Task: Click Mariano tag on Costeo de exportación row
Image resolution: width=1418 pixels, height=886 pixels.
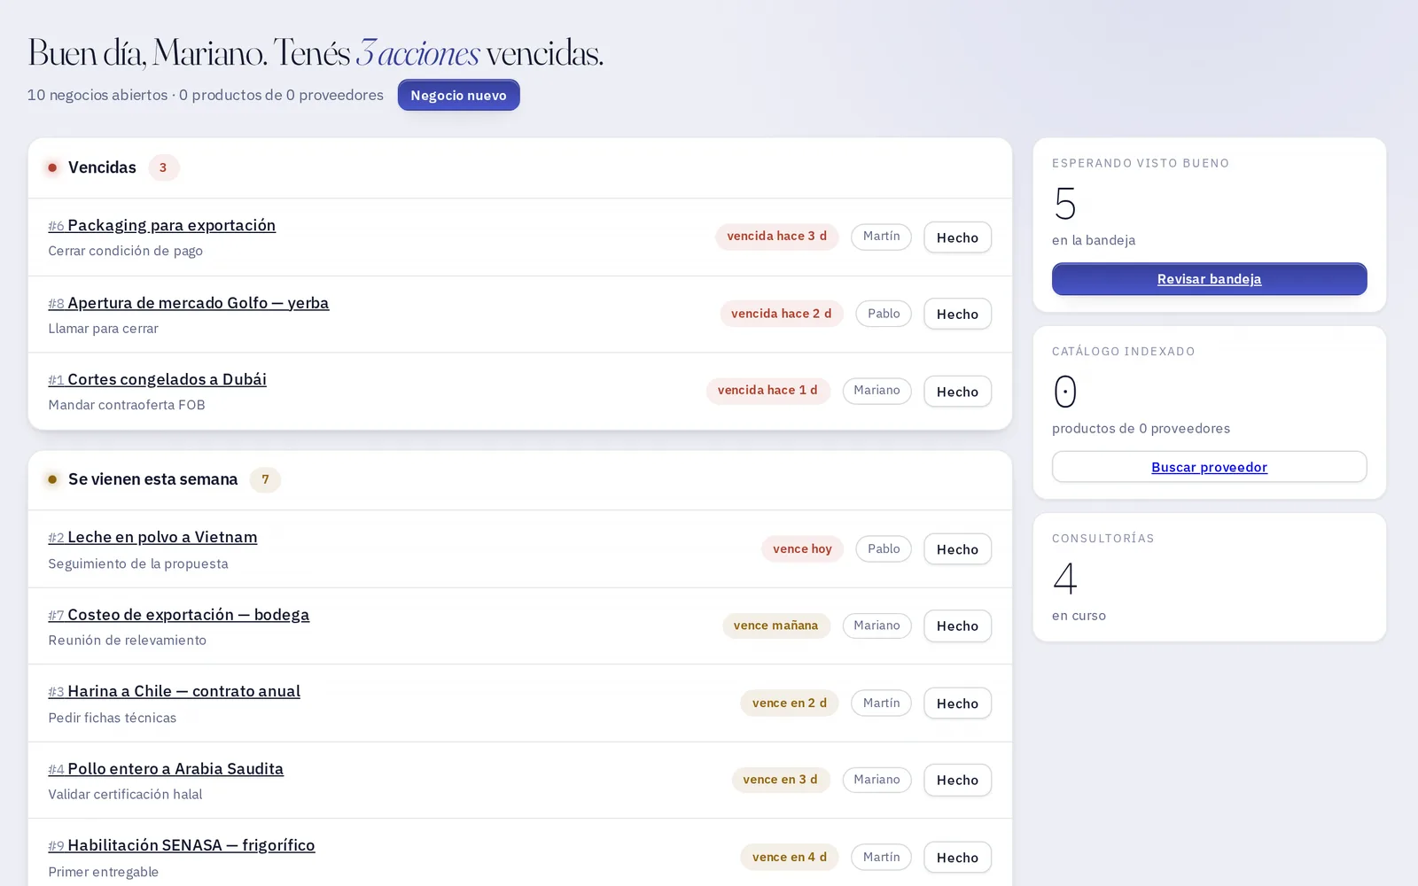Action: (877, 626)
